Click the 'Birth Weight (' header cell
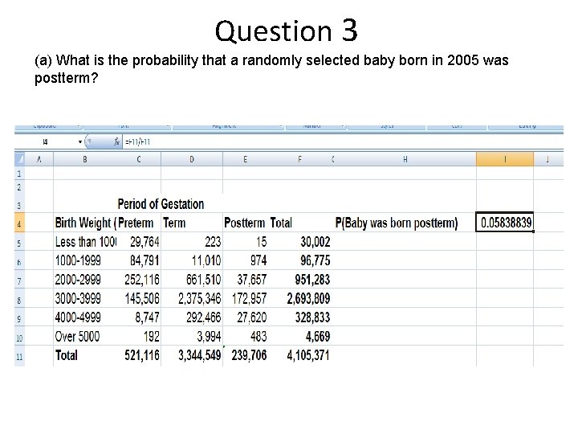Screen dimensions: 578x434 [86, 223]
